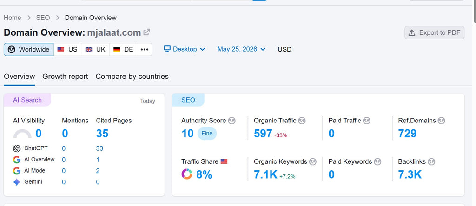Click the AI Visibility gauge icon
The height and width of the screenshot is (206, 476).
point(22,134)
